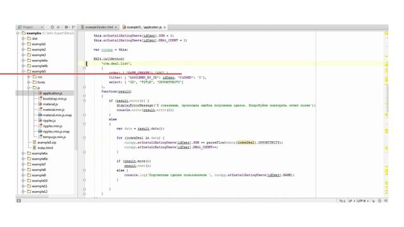Viewport: 404px width, 227px height.
Task: Click the Hide Project panel icon
Action: [73, 27]
